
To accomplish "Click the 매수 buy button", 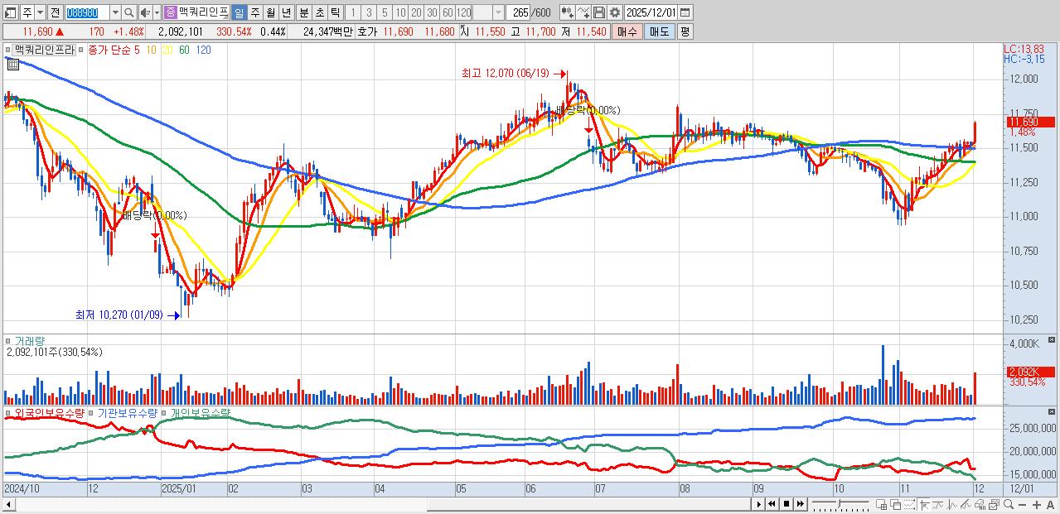I will 627,31.
